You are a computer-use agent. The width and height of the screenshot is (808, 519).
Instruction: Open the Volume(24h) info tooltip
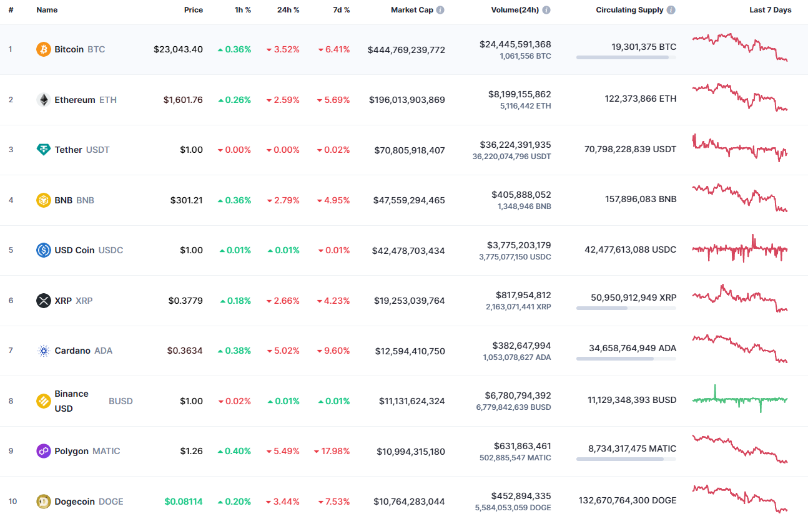[x=546, y=9]
